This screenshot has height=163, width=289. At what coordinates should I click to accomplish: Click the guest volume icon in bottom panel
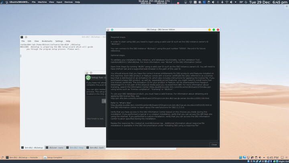point(260,157)
